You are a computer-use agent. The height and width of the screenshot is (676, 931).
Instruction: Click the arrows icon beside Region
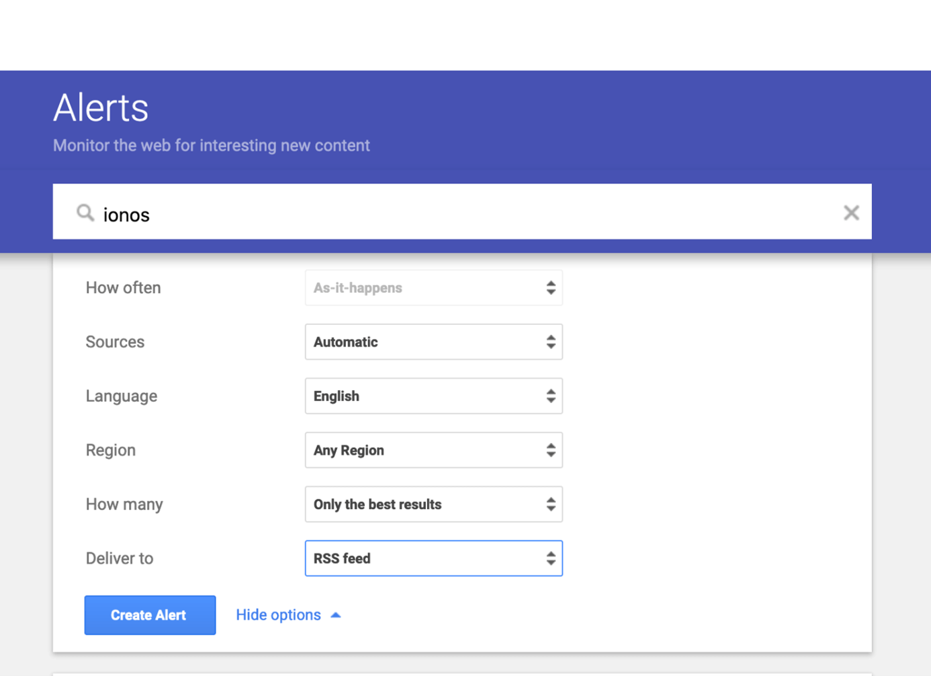(x=551, y=450)
